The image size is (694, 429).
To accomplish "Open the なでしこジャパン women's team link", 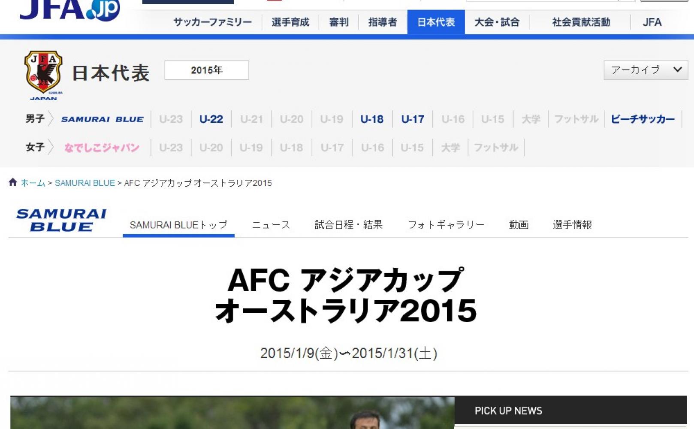I will tap(102, 148).
